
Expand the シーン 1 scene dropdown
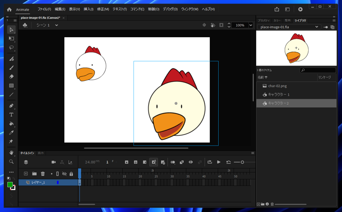point(56,25)
